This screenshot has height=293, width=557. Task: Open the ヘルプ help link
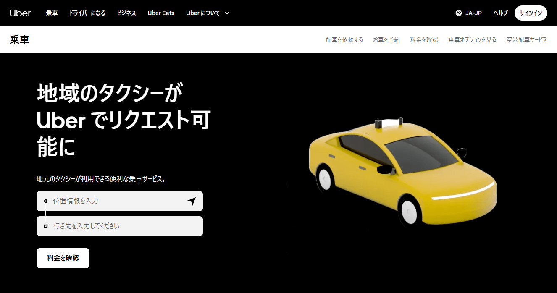500,13
